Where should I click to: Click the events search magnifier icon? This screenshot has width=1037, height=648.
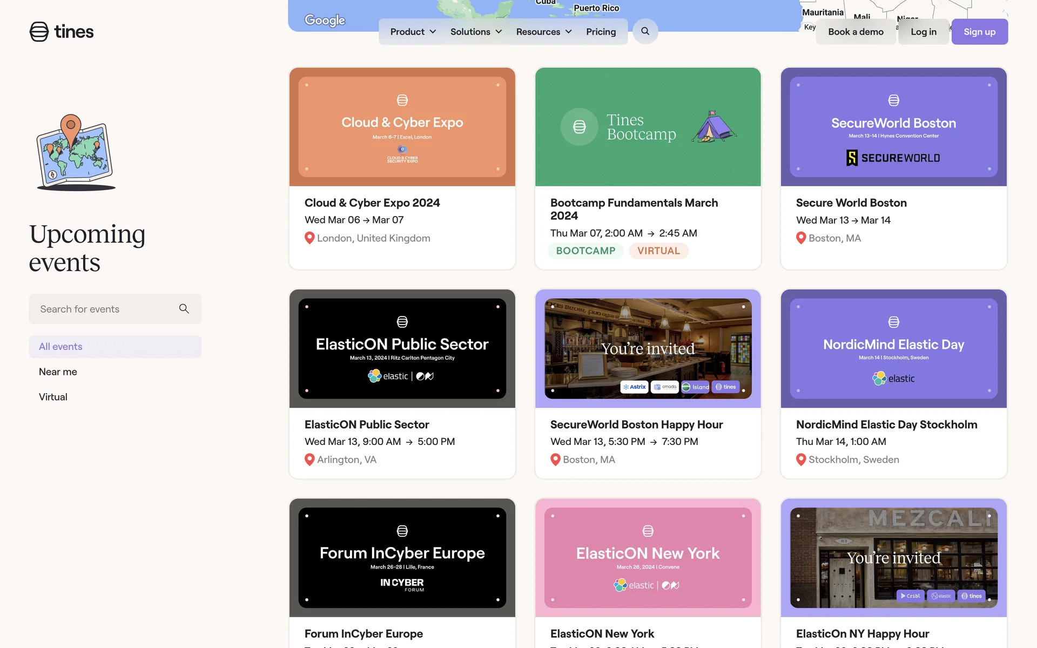(184, 309)
